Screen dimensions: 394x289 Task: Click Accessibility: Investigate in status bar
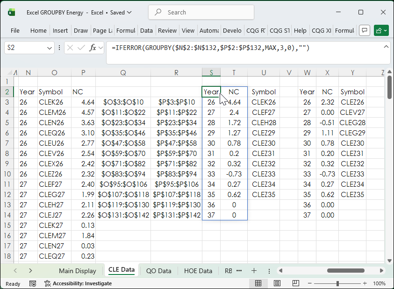tap(78, 283)
